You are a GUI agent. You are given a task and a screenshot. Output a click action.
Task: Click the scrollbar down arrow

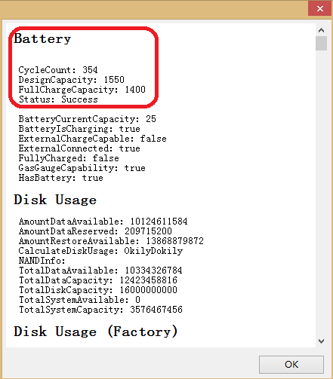click(x=321, y=341)
